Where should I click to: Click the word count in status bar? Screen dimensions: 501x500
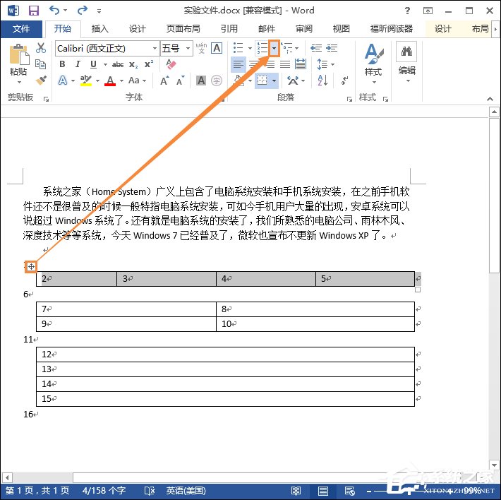pos(104,490)
